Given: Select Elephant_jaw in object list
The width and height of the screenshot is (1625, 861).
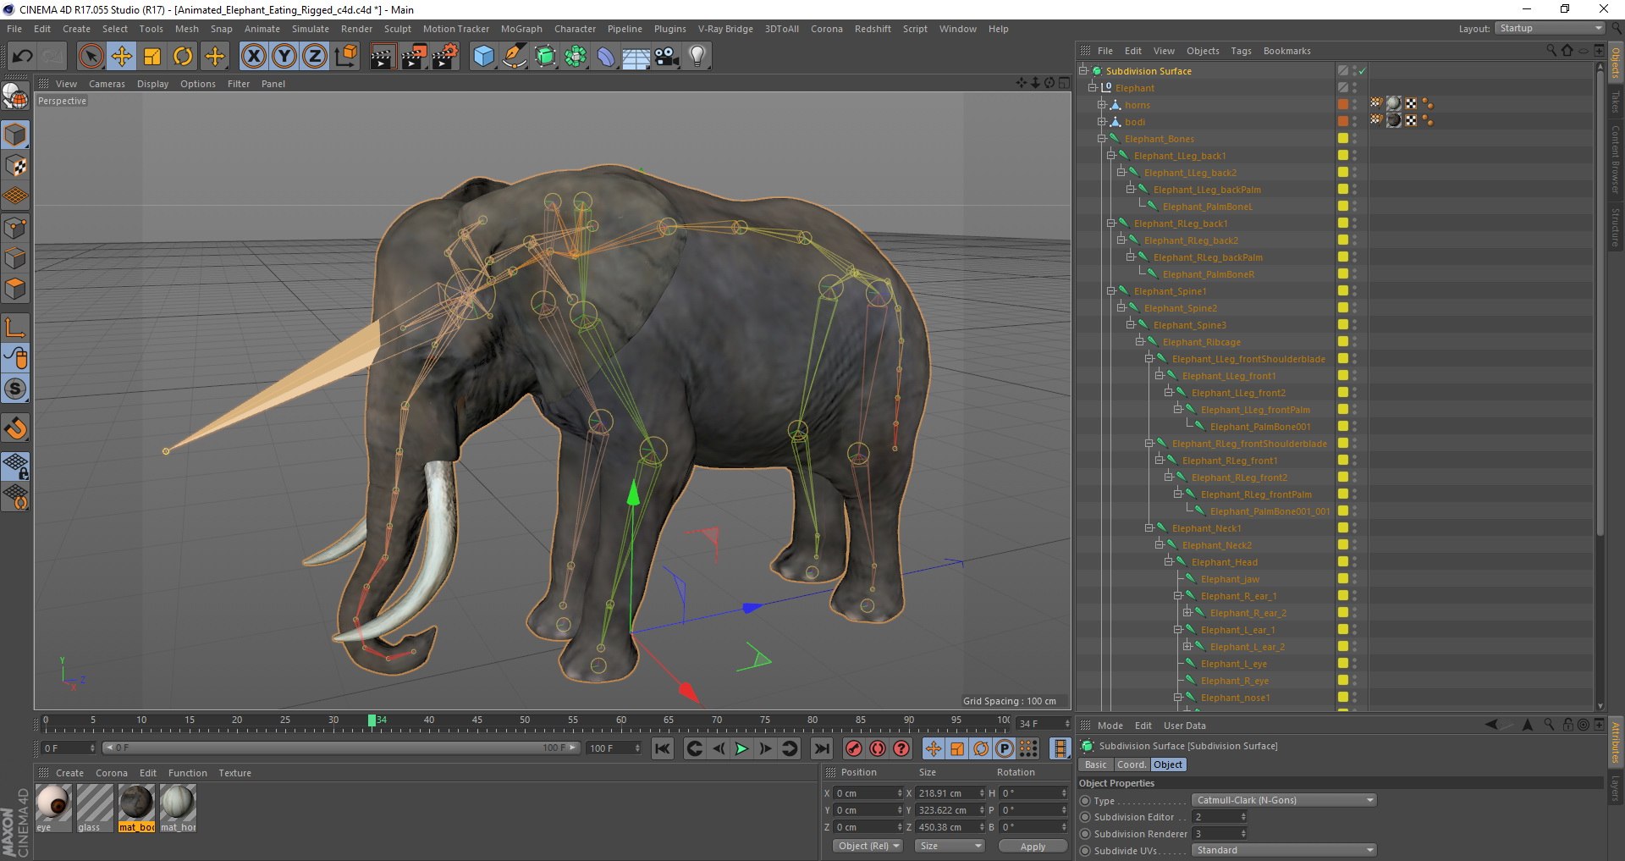Looking at the screenshot, I should click(x=1229, y=579).
